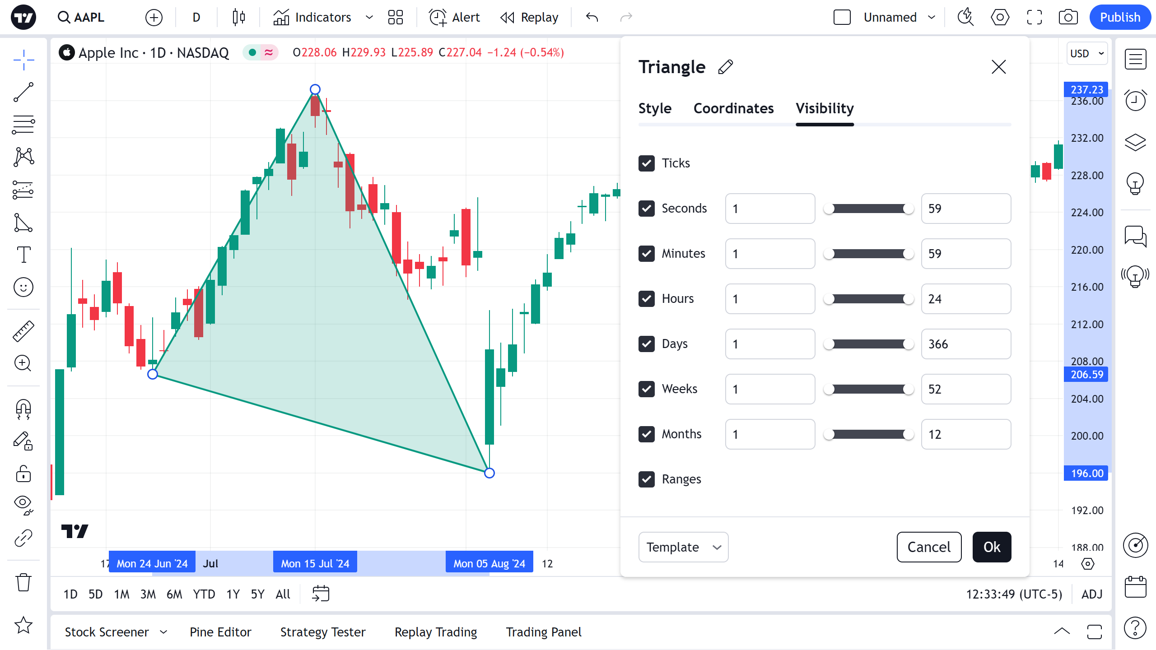Switch to the Style tab
Viewport: 1156px width, 650px height.
[x=655, y=108]
